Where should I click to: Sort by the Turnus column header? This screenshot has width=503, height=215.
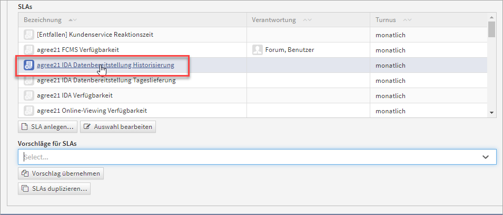click(x=386, y=20)
